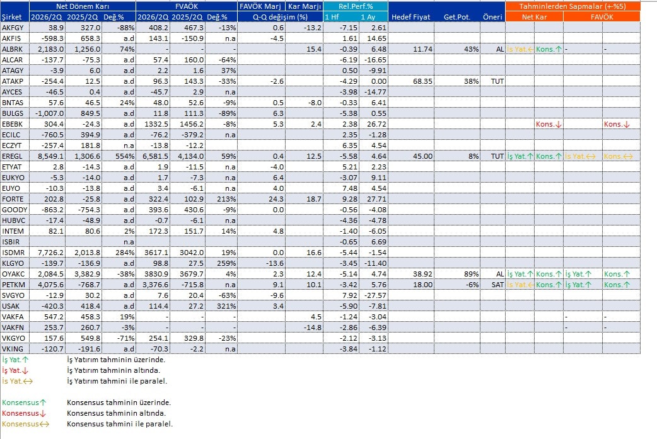Select the red İş Yat.↓ legend entry
Image resolution: width=657 pixels, height=439 pixels.
(15, 370)
